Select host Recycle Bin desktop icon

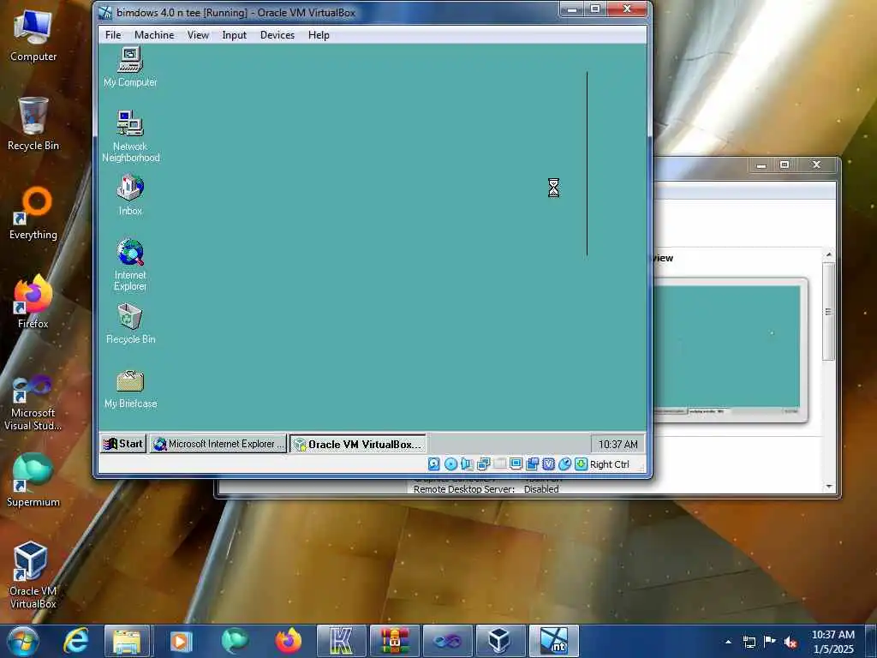33,124
